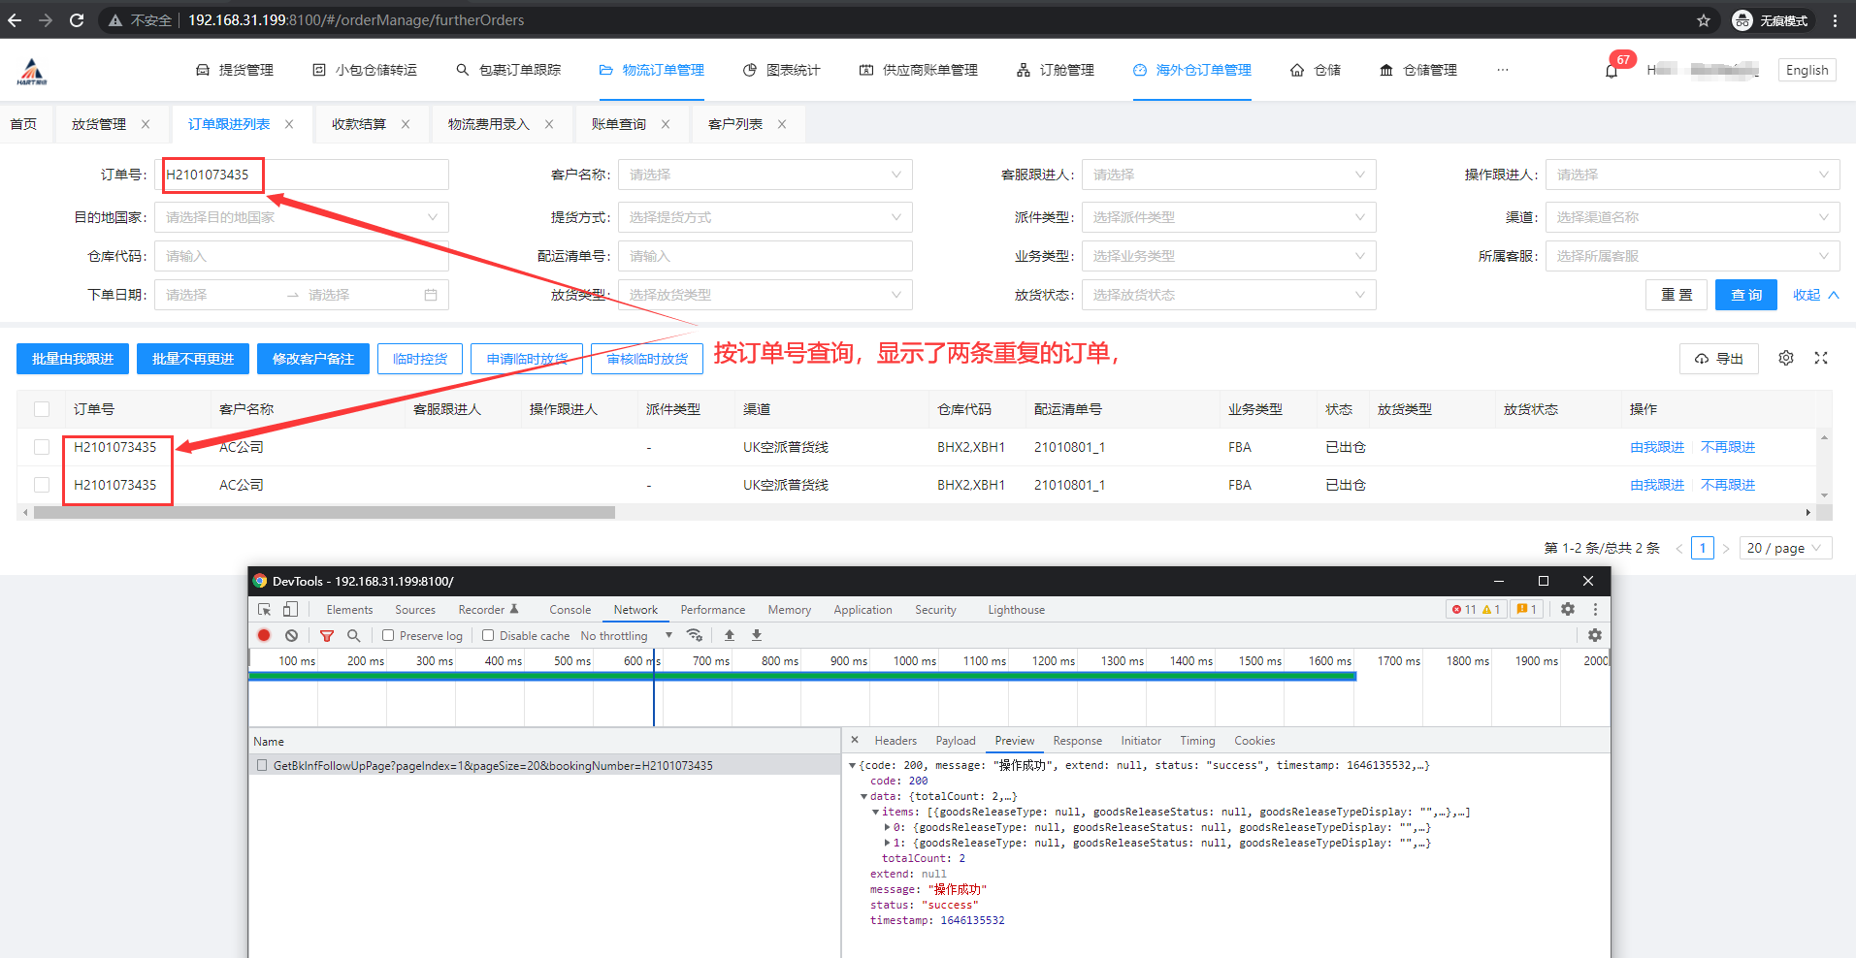Open the Response tab in DevTools

pos(1077,740)
